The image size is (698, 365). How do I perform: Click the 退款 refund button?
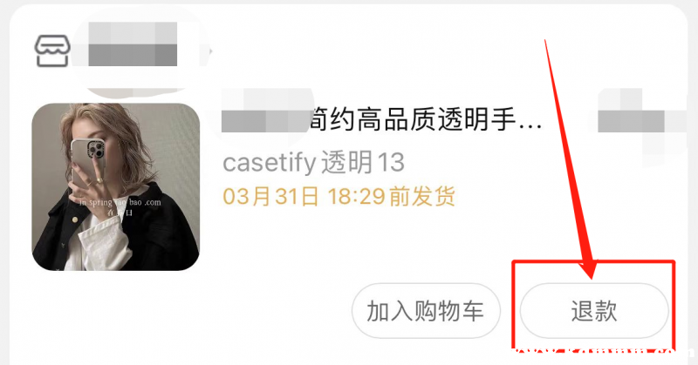point(594,311)
